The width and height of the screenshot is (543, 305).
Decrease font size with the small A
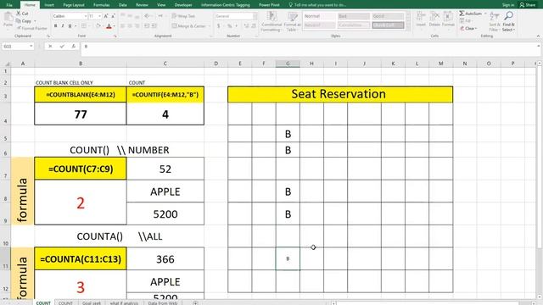113,16
